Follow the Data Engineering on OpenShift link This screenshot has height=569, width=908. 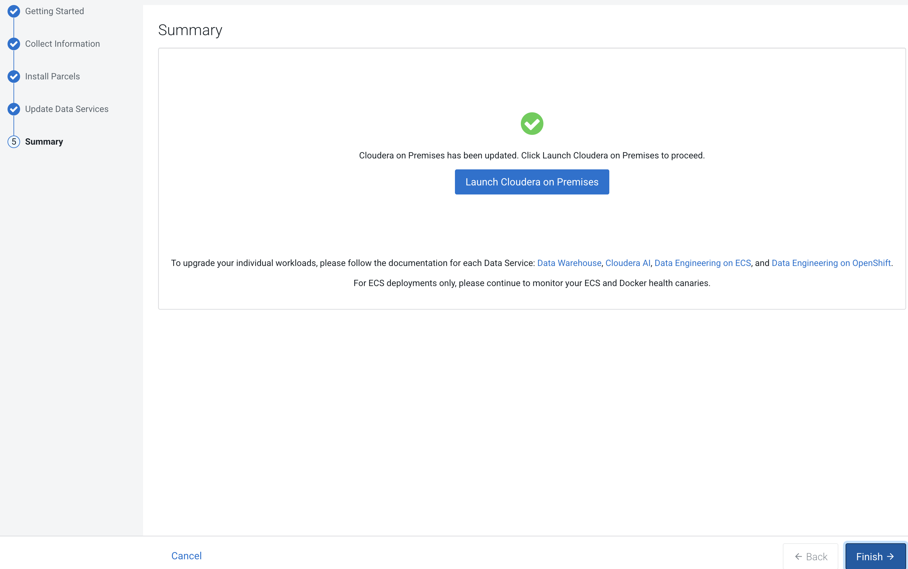(831, 263)
